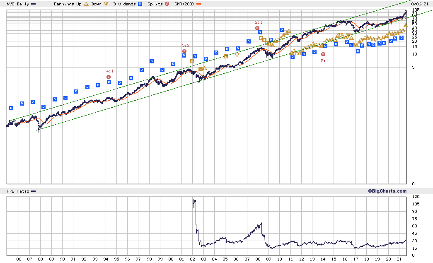Select the 5:1 split marker icon
The width and height of the screenshot is (433, 263).
pyautogui.click(x=323, y=54)
